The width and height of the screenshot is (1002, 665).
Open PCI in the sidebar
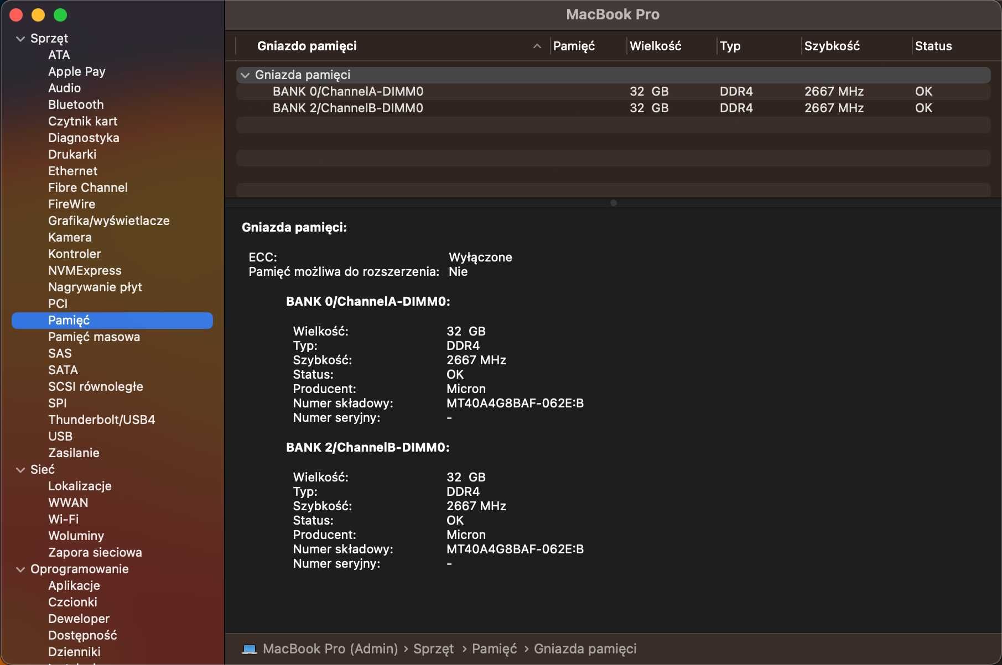click(x=58, y=304)
